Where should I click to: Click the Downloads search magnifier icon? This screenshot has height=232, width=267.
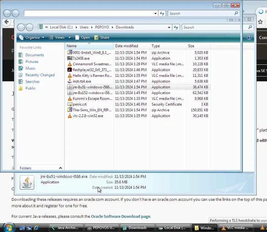pos(250,27)
